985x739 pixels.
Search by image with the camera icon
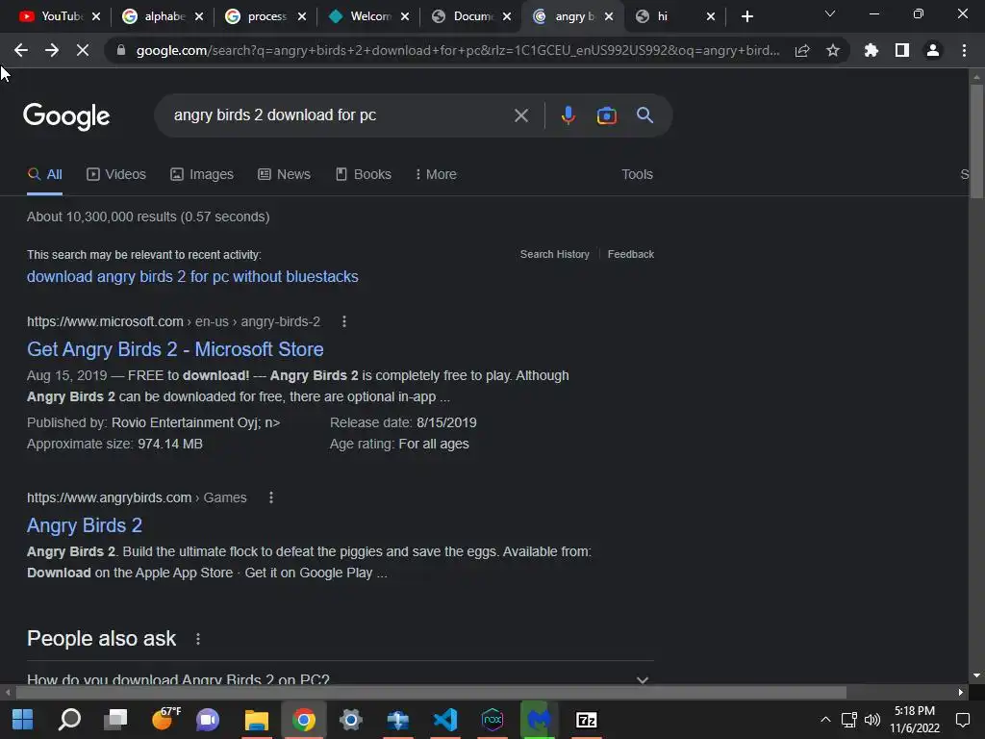pos(606,115)
